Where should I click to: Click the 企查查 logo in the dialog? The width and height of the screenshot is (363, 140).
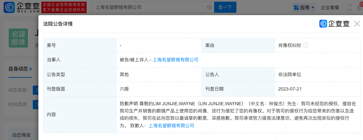[334, 24]
